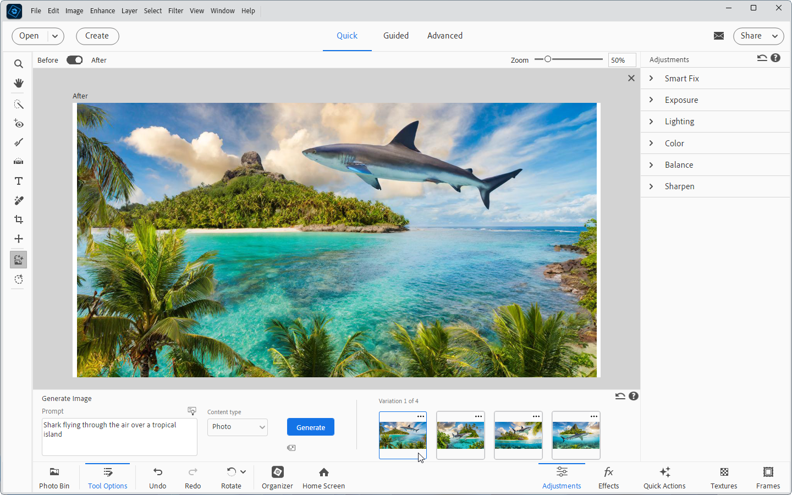
Task: Click the Zoom slider handle
Action: (x=548, y=59)
